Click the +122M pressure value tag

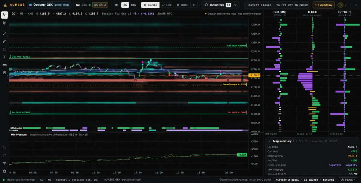(x=242, y=155)
